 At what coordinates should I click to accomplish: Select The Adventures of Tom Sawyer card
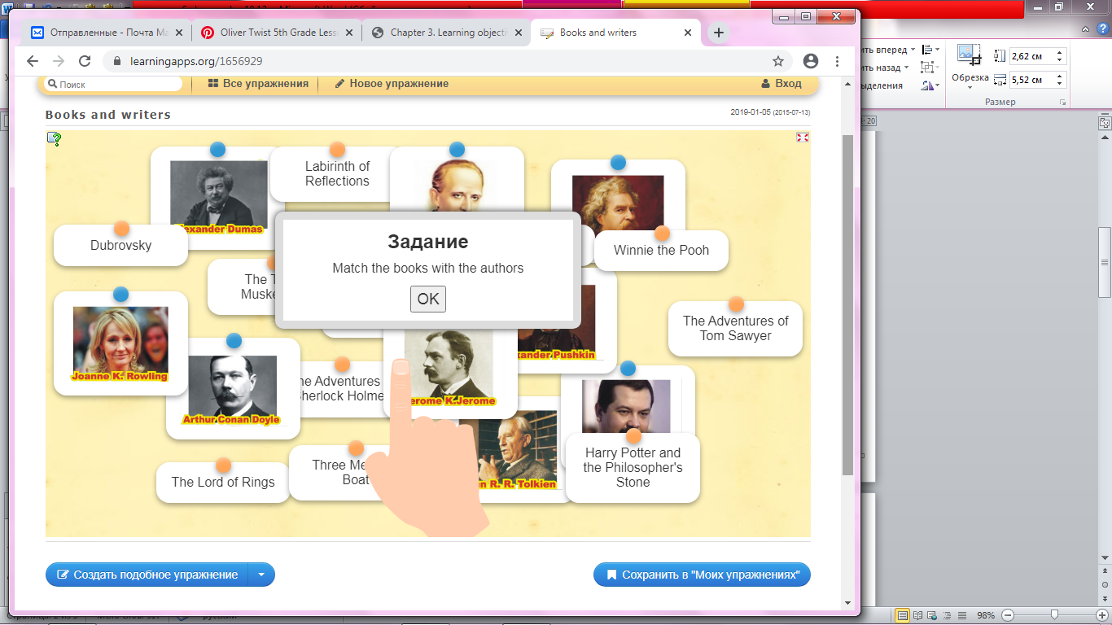[735, 328]
